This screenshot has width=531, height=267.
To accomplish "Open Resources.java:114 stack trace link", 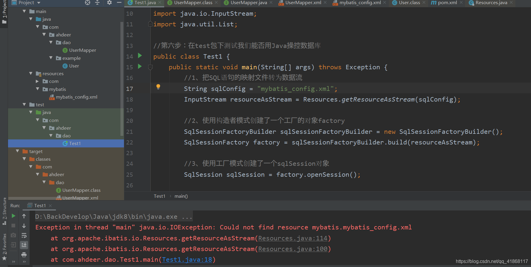I will 293,238.
